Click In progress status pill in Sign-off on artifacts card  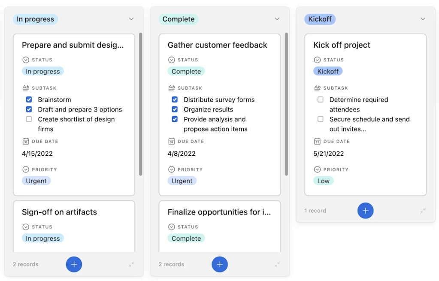[43, 239]
